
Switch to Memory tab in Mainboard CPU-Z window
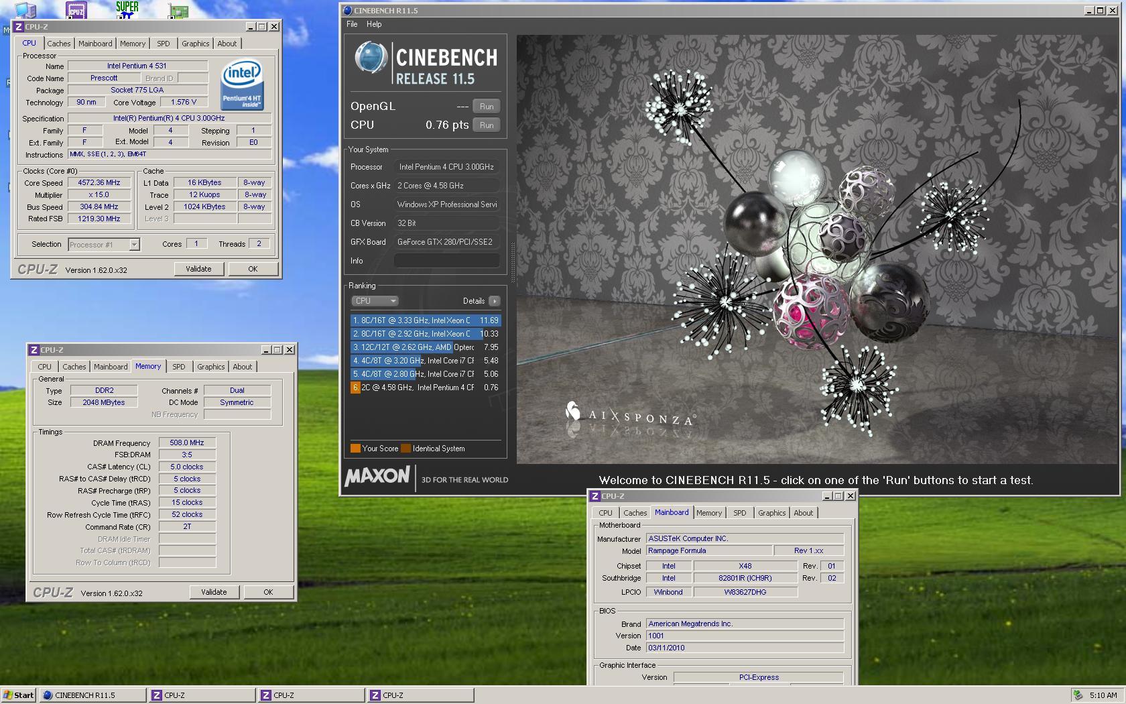(x=709, y=513)
